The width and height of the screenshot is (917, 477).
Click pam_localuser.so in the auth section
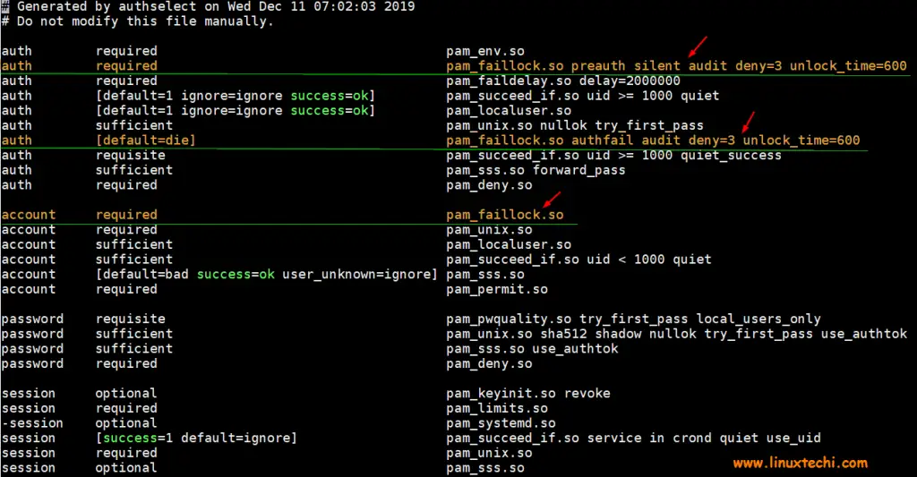click(x=509, y=111)
